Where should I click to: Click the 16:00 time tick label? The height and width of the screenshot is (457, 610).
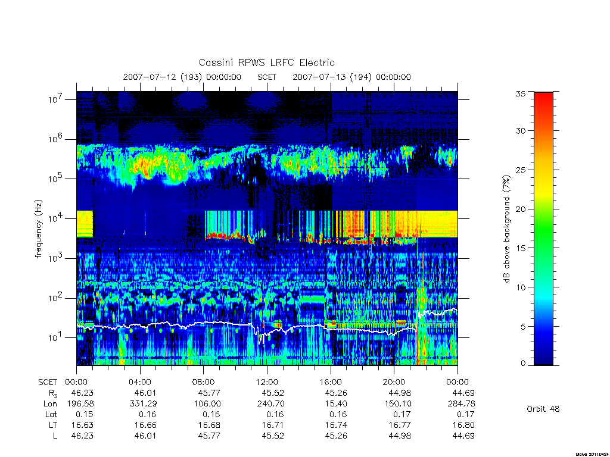[x=331, y=382]
